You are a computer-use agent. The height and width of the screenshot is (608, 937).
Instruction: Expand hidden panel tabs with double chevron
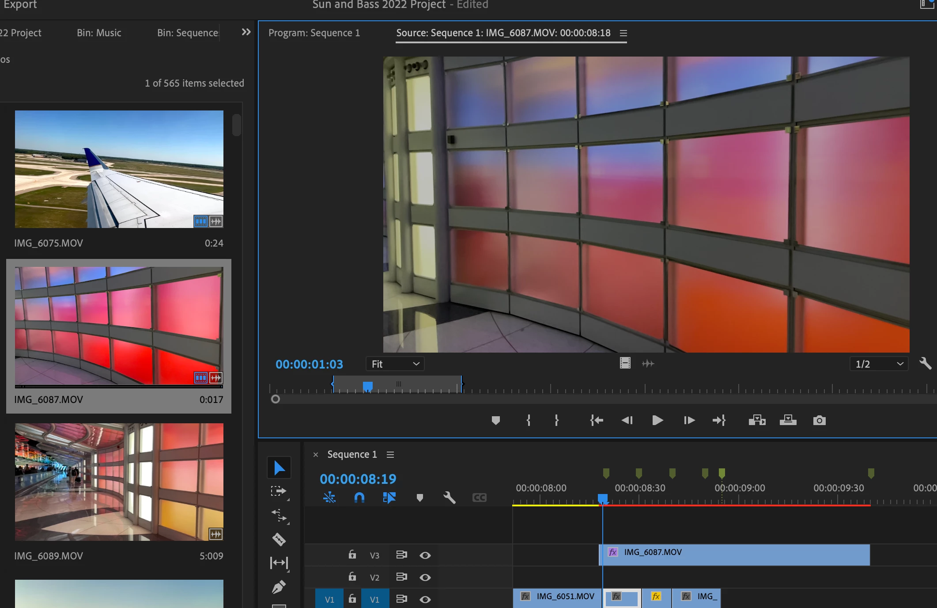[x=246, y=32]
